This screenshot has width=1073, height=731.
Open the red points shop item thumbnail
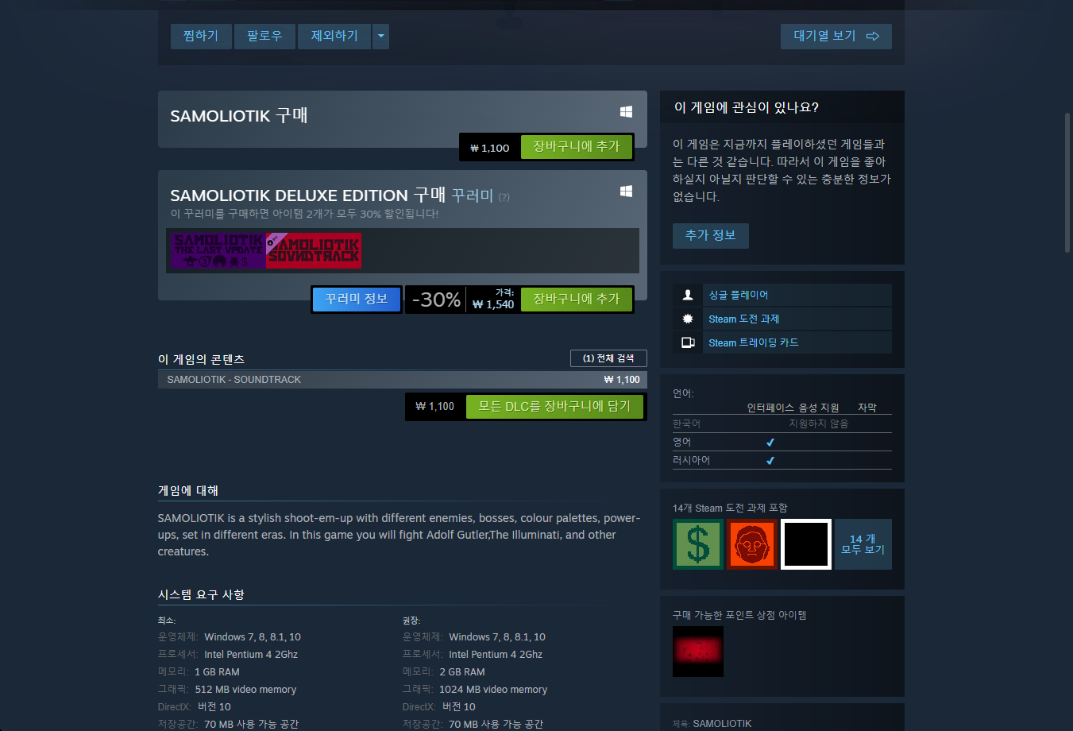[x=698, y=652]
